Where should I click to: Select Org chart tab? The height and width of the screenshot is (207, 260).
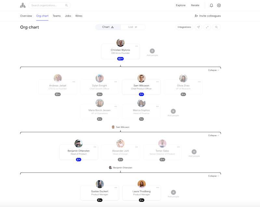pyautogui.click(x=42, y=16)
